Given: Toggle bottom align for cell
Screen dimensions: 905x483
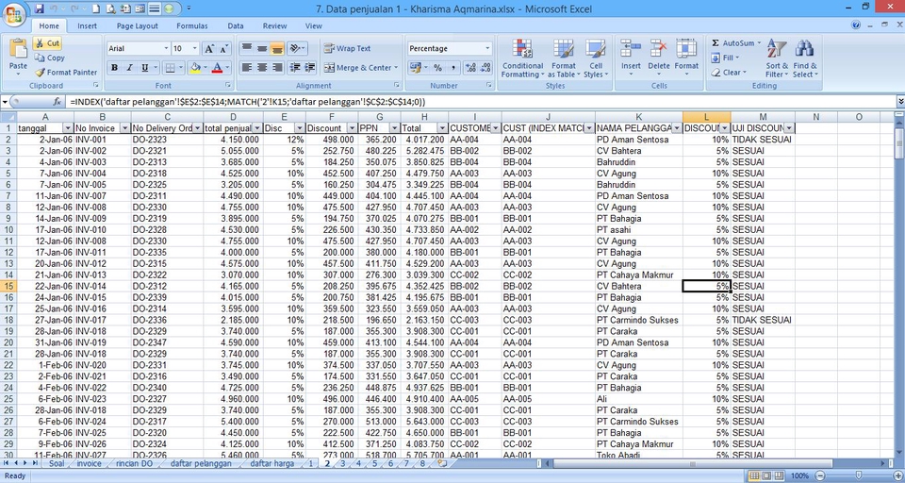Looking at the screenshot, I should (277, 48).
